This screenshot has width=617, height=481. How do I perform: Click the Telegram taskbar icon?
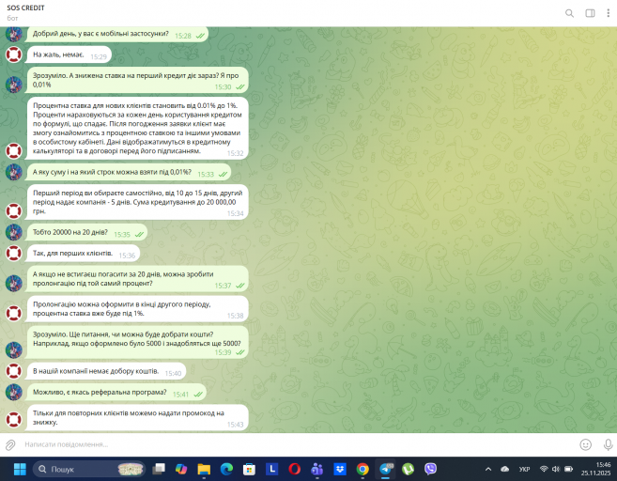[386, 469]
